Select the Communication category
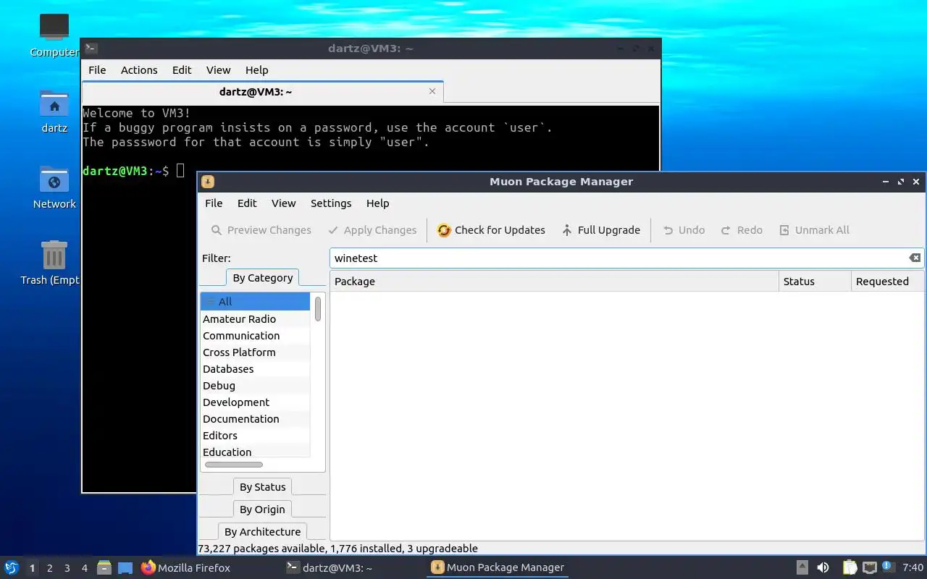This screenshot has height=579, width=927. tap(255, 336)
